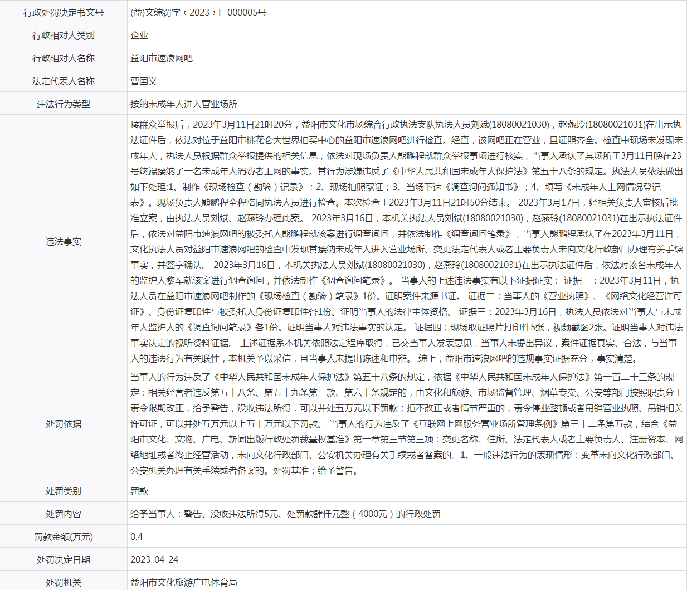Click the company name 益阳市速浪网吧 in the name row

coord(162,58)
